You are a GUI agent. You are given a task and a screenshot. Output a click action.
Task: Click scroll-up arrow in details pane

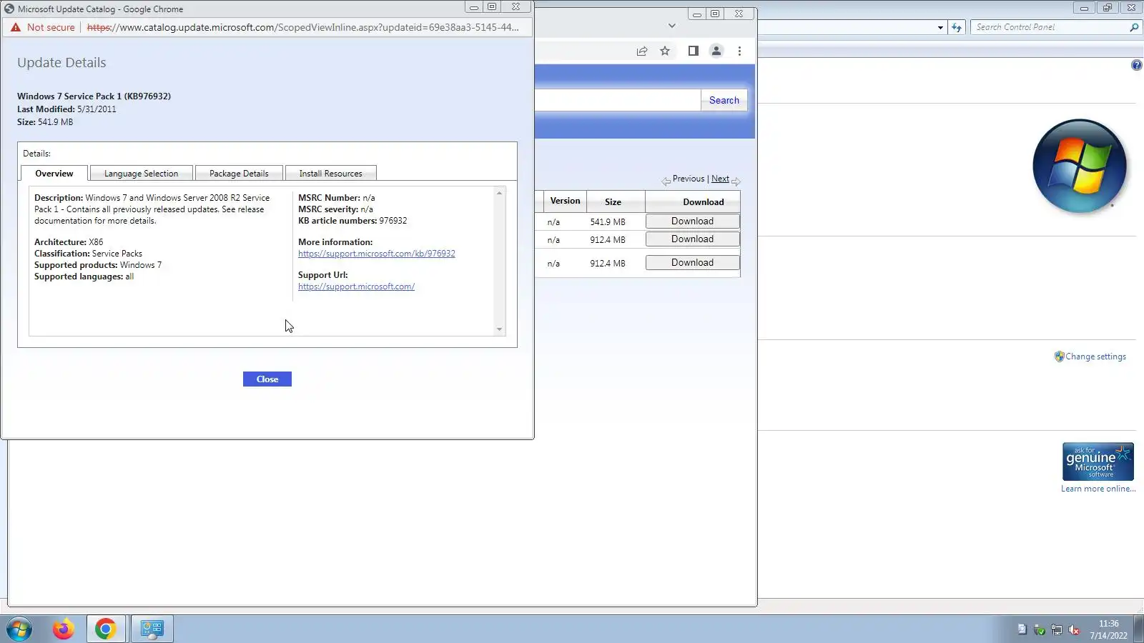(499, 193)
